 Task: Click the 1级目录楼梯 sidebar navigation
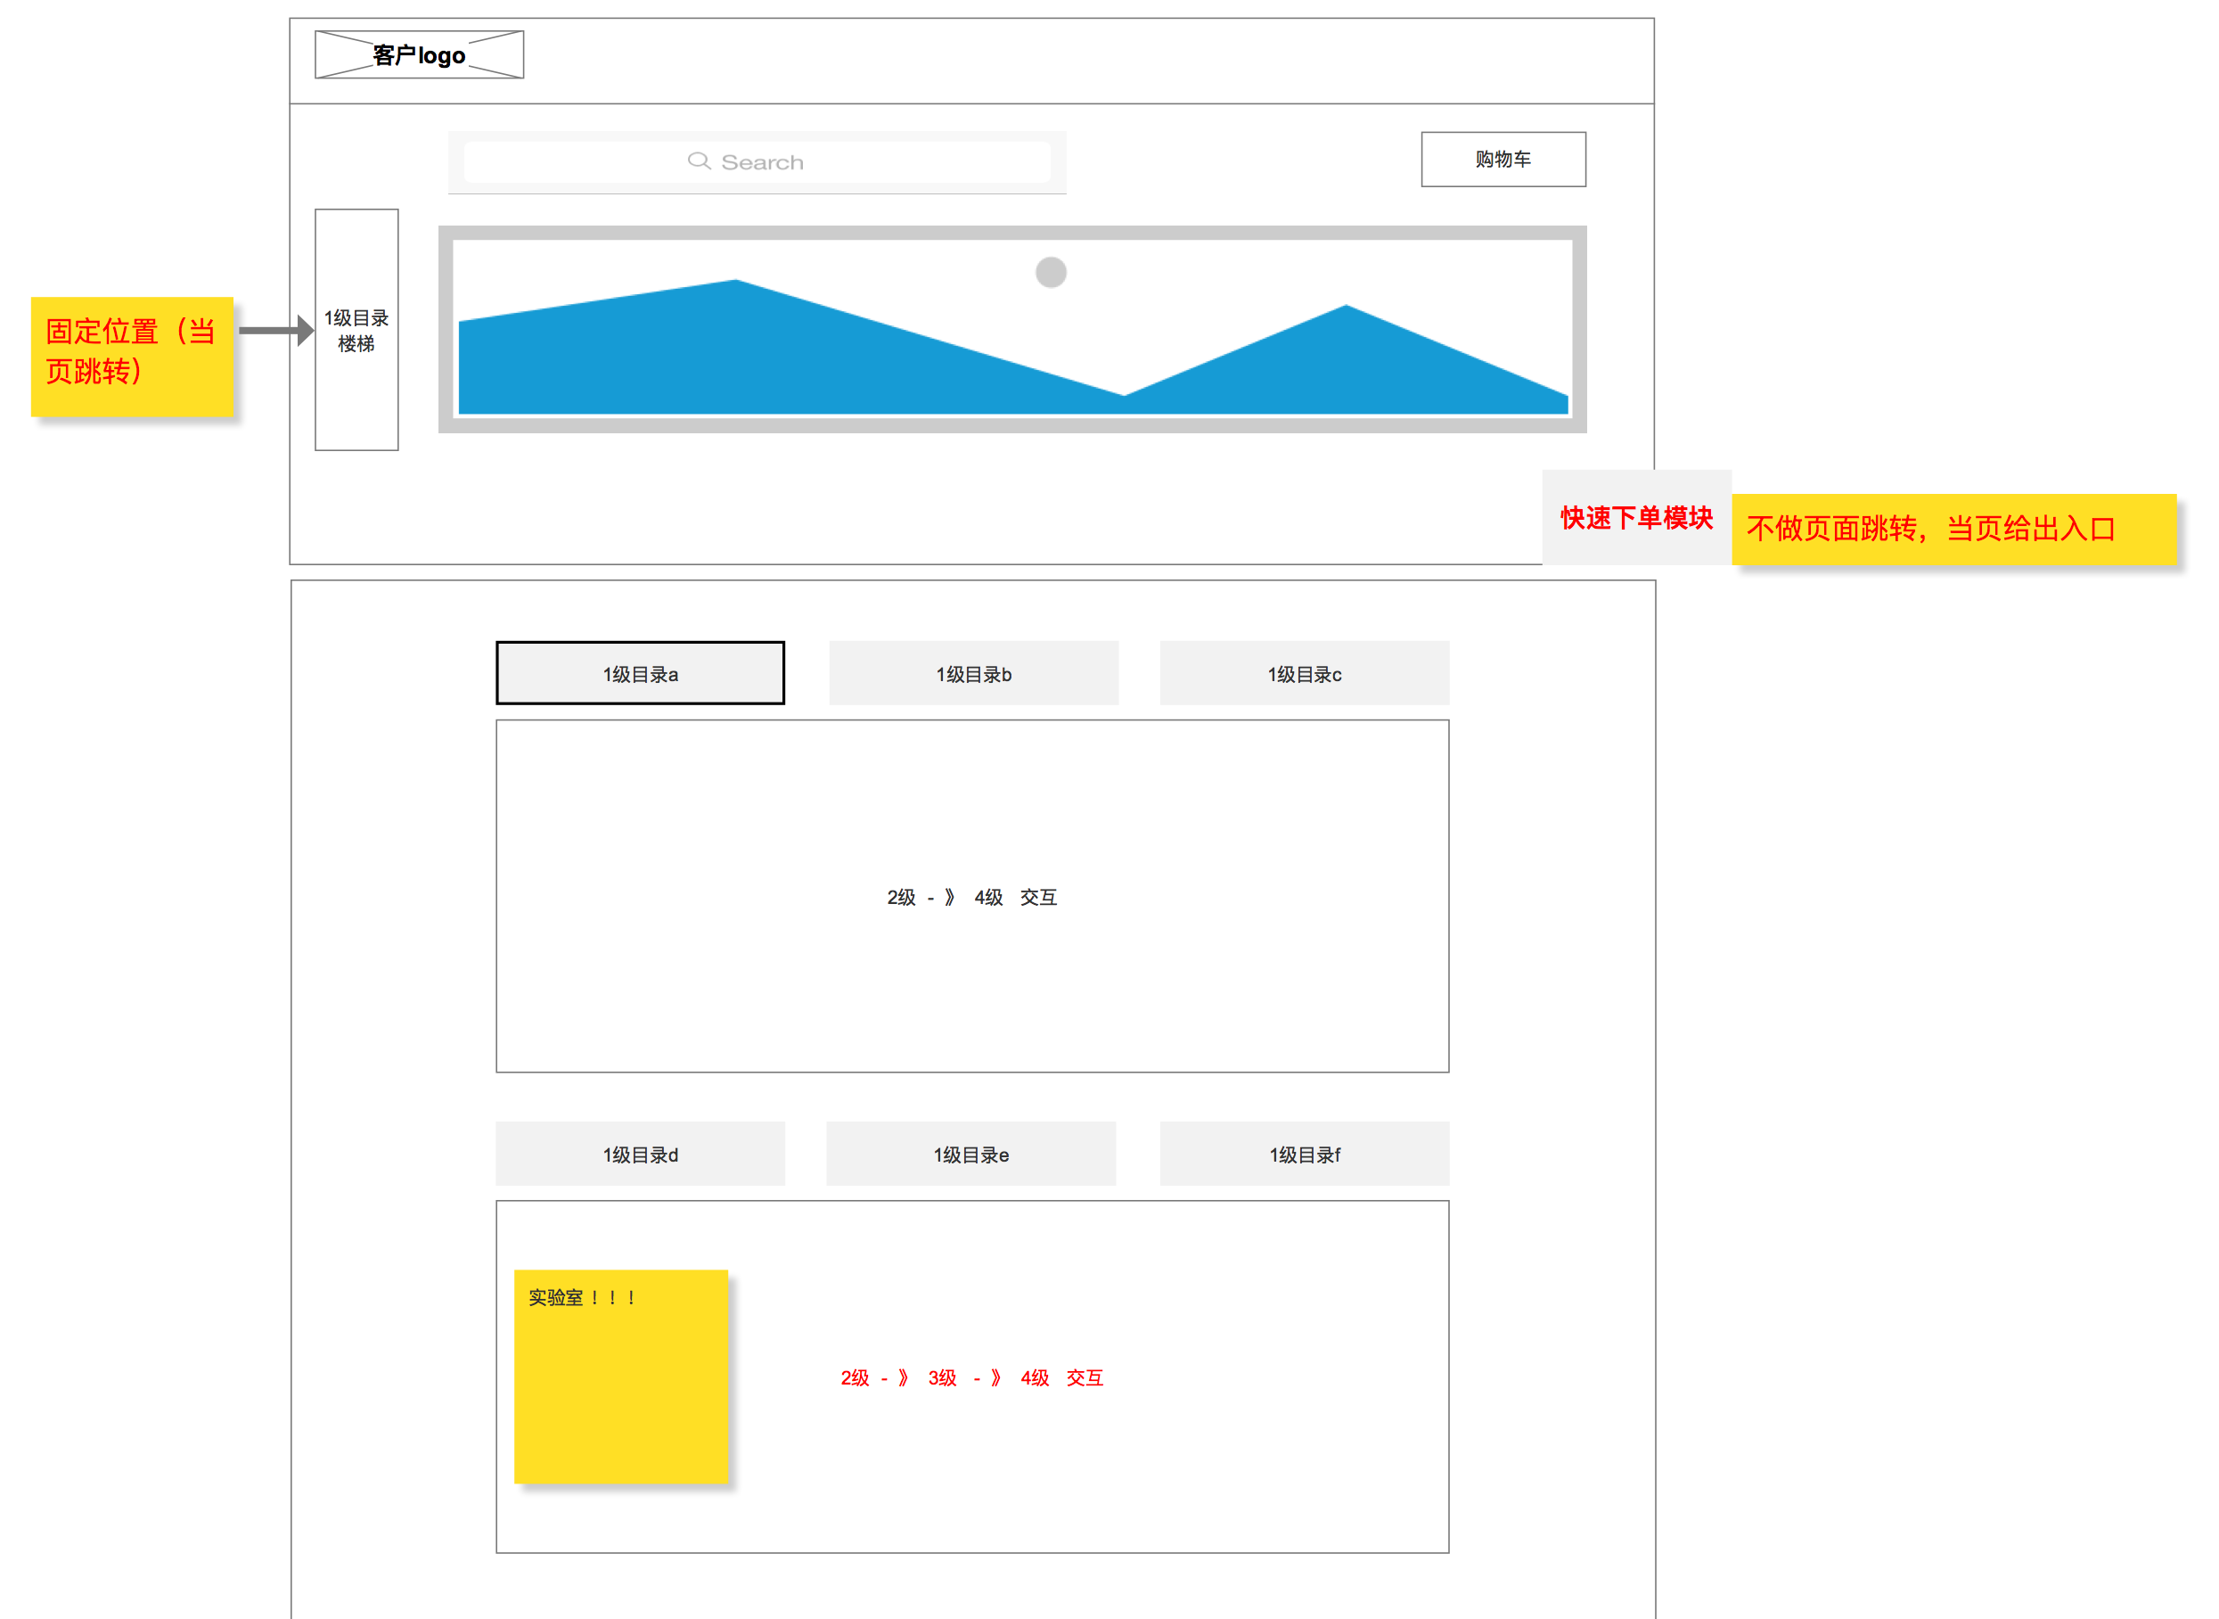tap(356, 330)
